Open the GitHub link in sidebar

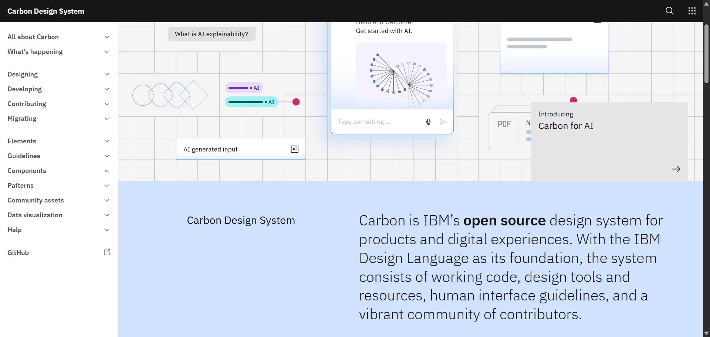(x=59, y=253)
